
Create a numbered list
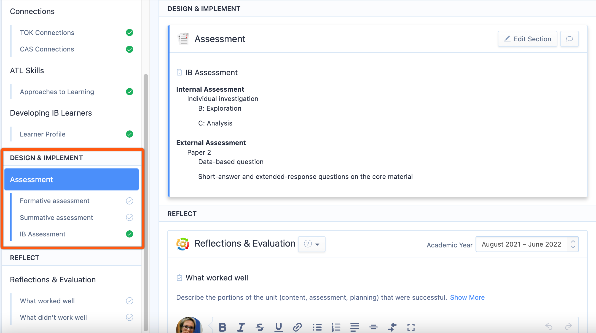336,327
